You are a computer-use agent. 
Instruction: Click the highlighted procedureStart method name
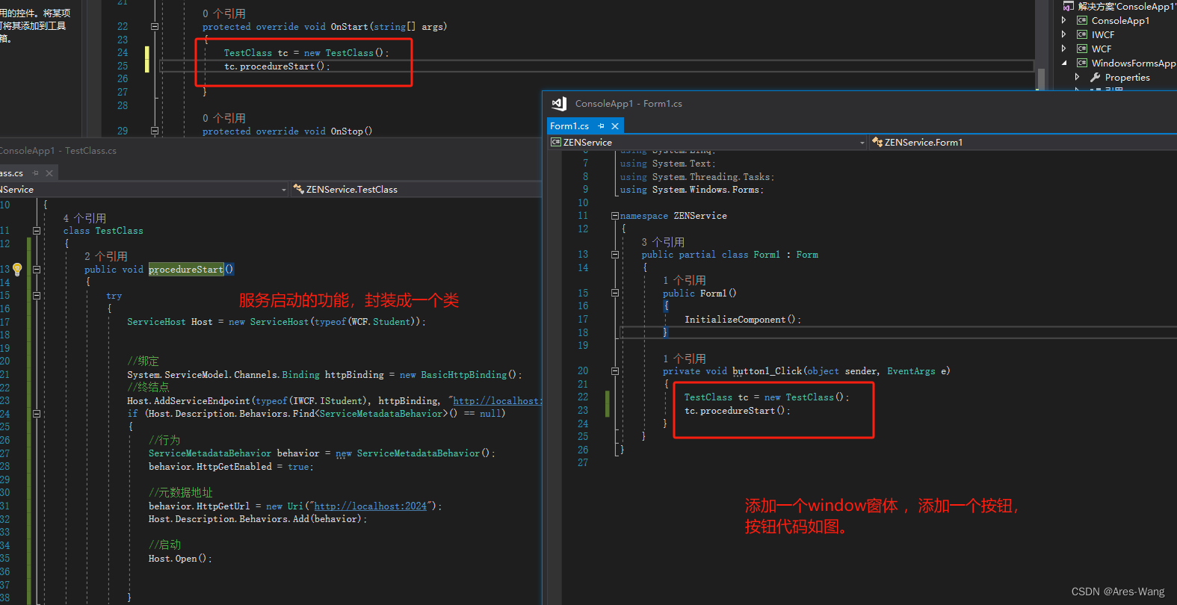click(186, 270)
